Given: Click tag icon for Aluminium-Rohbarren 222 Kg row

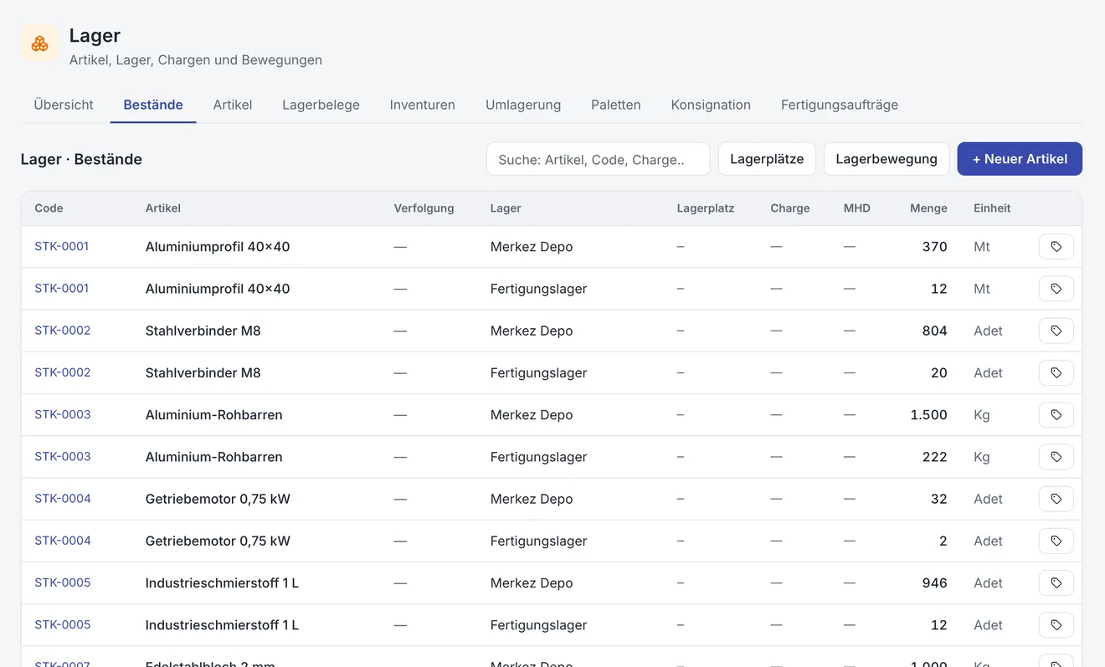Looking at the screenshot, I should (1056, 457).
